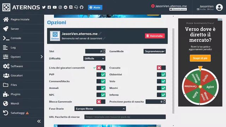
Task: Open the Discord social icon
Action: click(x=71, y=7)
